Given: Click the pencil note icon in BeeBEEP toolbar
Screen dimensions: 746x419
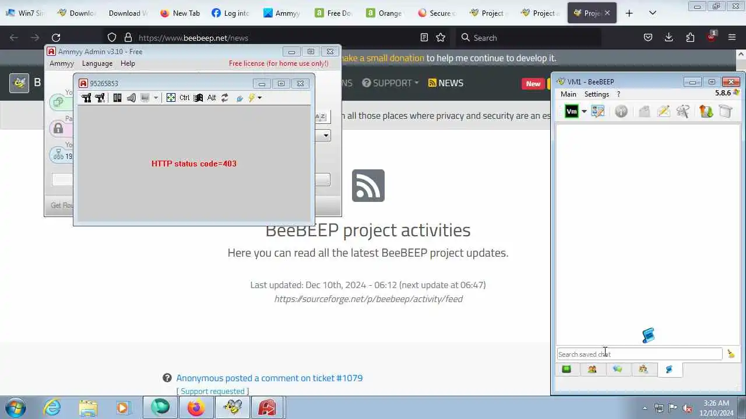Looking at the screenshot, I should [x=663, y=111].
